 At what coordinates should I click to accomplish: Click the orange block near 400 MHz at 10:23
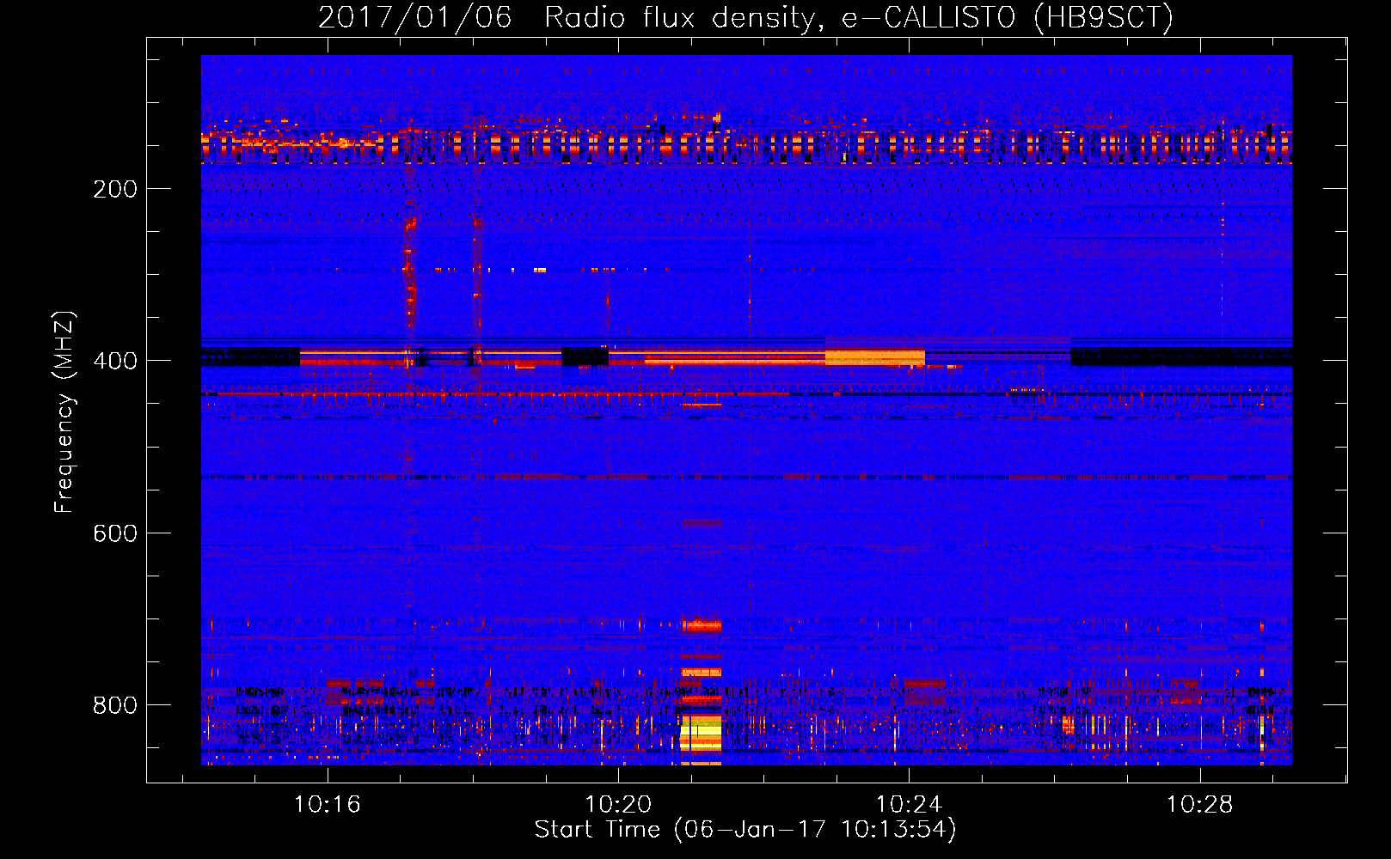[x=874, y=356]
